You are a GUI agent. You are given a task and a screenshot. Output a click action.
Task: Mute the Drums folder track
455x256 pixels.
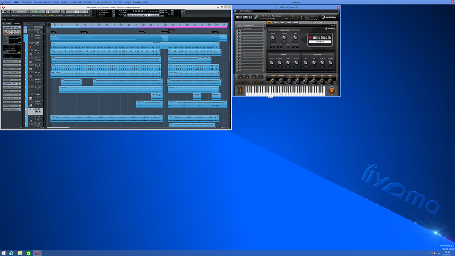[31, 36]
